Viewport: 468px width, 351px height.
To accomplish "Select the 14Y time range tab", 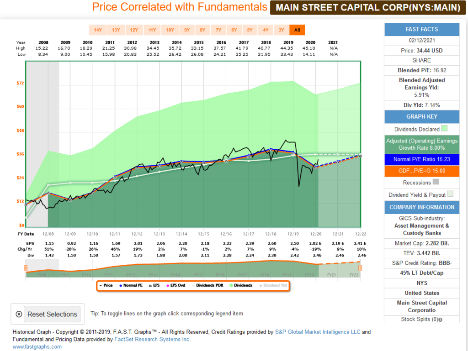I will tap(98, 30).
